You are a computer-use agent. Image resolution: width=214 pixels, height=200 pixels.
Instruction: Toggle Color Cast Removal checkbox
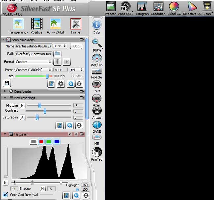click(x=5, y=195)
